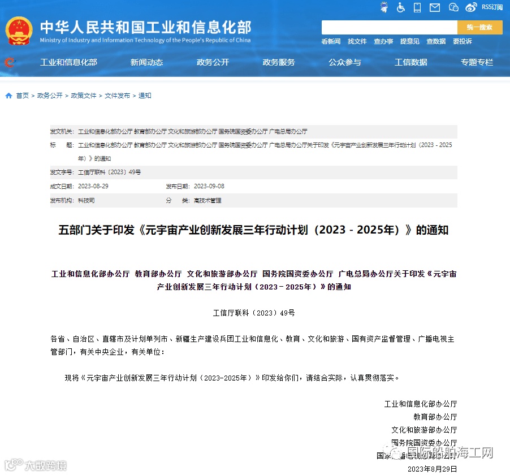Screen dimensions: 510x475
Task: Open the wheelchair accessibility mode icon
Action: point(401,7)
